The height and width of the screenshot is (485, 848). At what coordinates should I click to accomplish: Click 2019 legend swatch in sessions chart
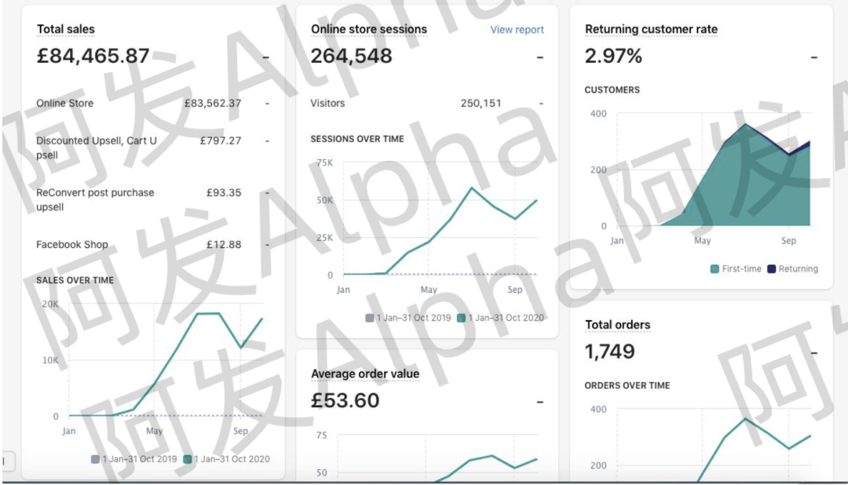pyautogui.click(x=370, y=318)
